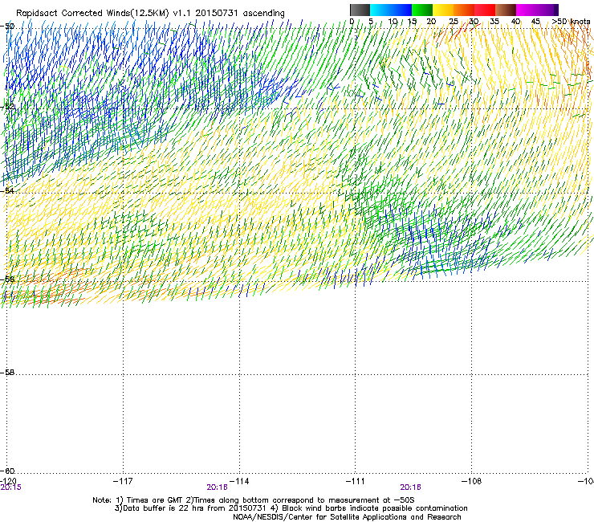Image resolution: width=594 pixels, height=522 pixels.
Task: Click the '10' legend label
Action: click(x=393, y=22)
